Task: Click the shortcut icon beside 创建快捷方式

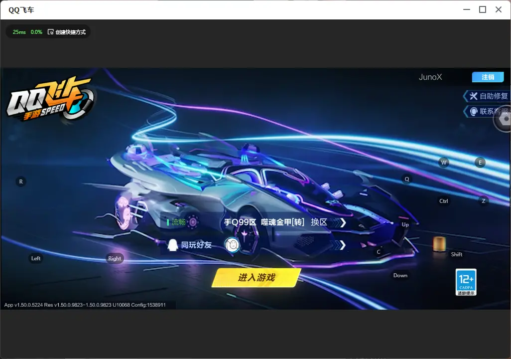Action: [50, 32]
